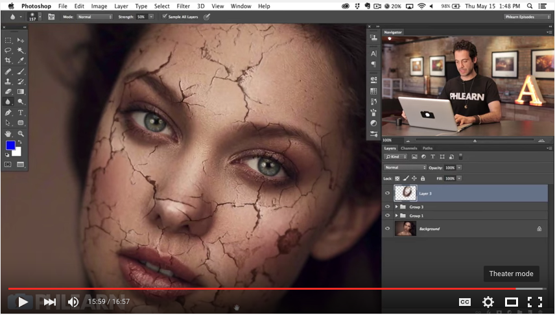Toggle lock position
This screenshot has height=315, width=555.
414,179
